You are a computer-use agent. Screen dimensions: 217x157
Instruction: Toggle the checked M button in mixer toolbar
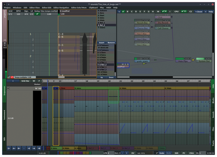click(164, 11)
